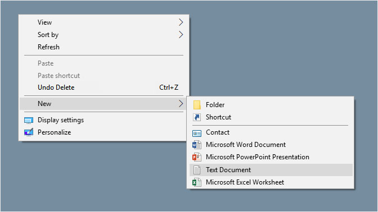Click the New submenu chevron

click(x=181, y=104)
